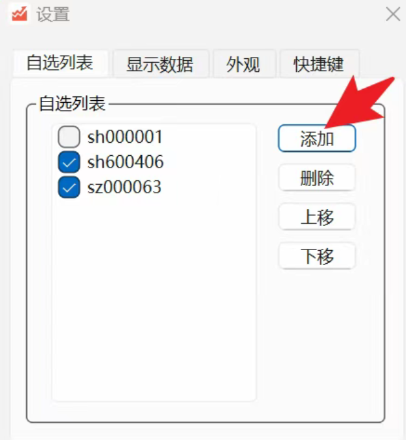Click the 设置 title text
The image size is (406, 440).
(x=53, y=14)
